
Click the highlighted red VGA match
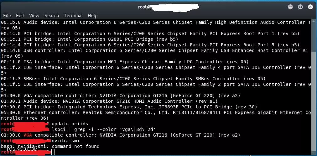pos(28,135)
